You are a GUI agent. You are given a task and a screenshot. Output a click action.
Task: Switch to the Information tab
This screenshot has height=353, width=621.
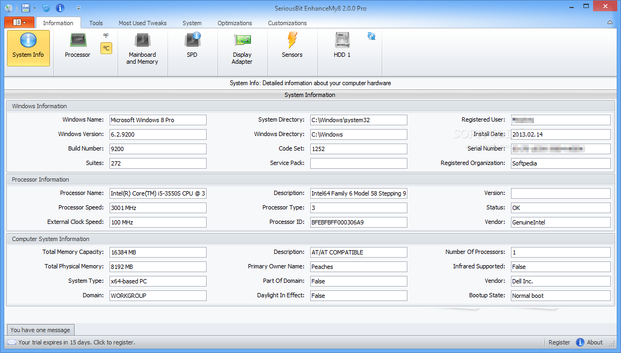pos(58,23)
